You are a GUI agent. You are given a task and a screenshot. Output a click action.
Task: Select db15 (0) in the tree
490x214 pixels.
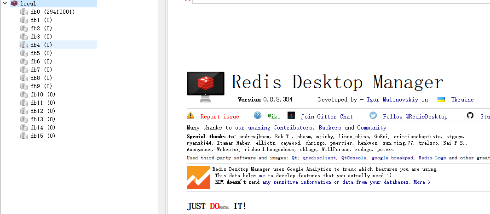point(43,135)
